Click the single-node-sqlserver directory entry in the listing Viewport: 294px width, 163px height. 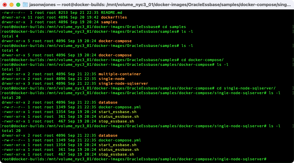[x=123, y=83]
